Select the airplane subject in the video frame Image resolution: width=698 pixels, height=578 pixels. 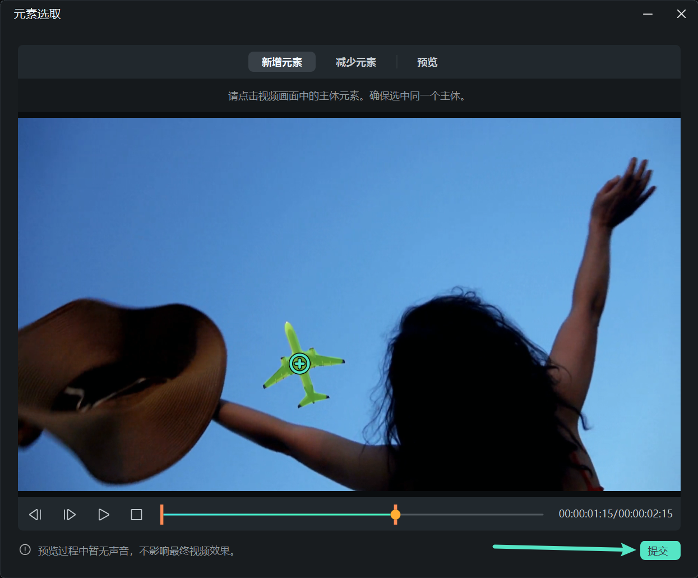pos(300,364)
